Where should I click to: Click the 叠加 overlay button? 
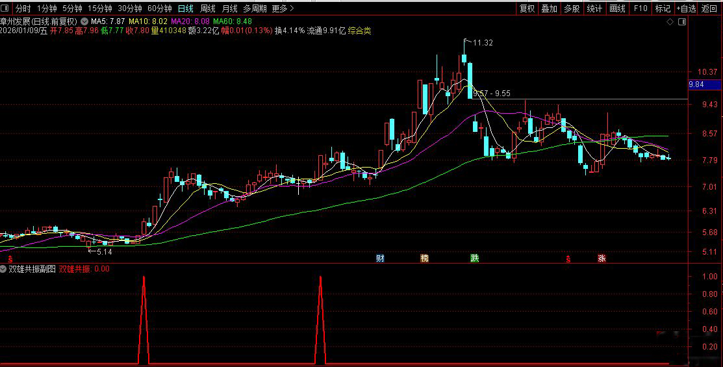[x=549, y=8]
